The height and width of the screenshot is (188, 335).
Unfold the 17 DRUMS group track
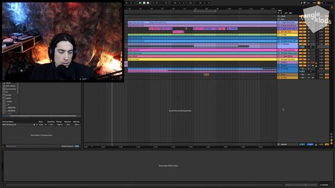click(278, 44)
